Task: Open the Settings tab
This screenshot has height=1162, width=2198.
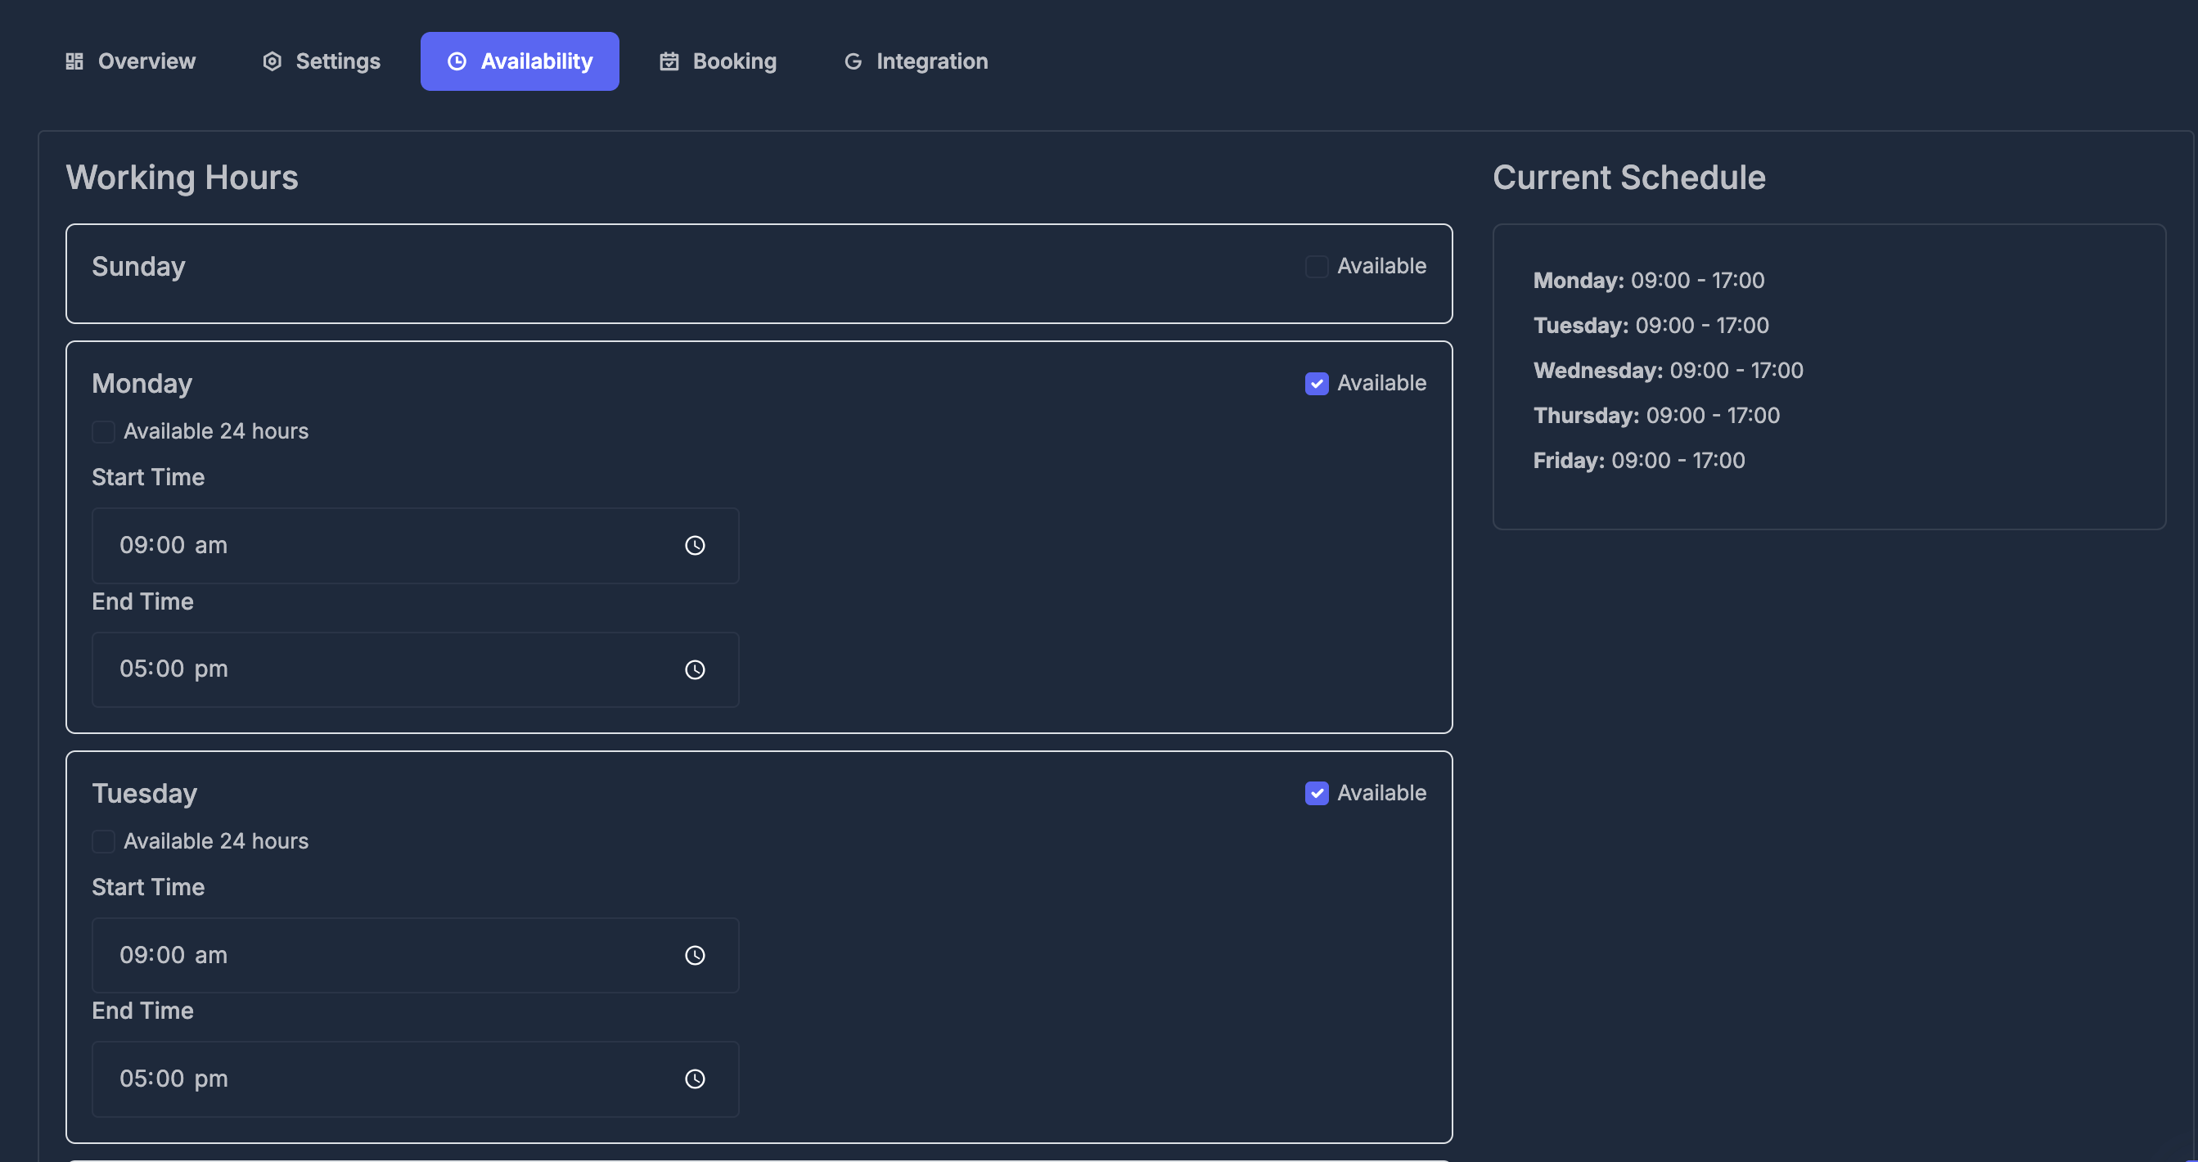Action: click(x=322, y=61)
